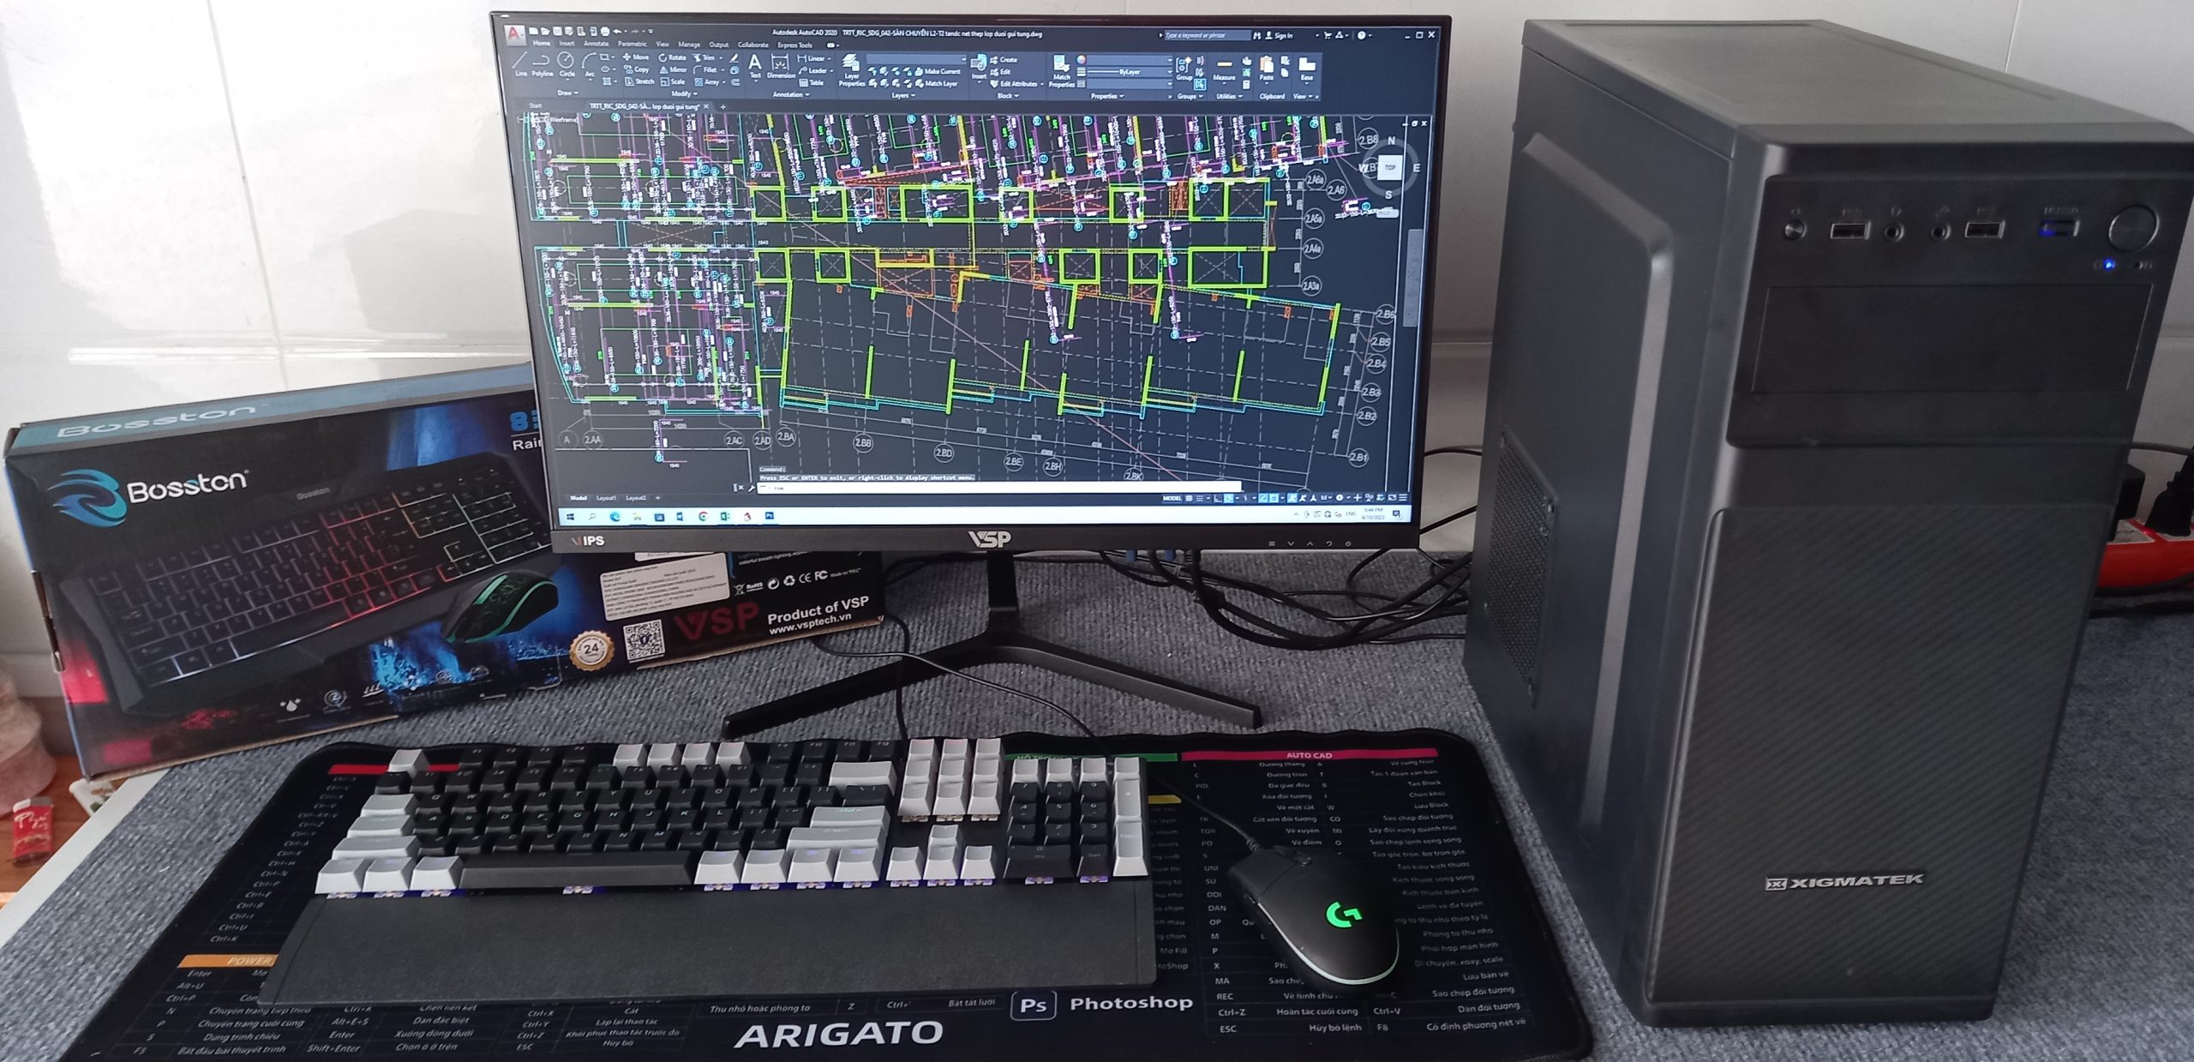Choose the Move command
The width and height of the screenshot is (2194, 1062).
[636, 57]
